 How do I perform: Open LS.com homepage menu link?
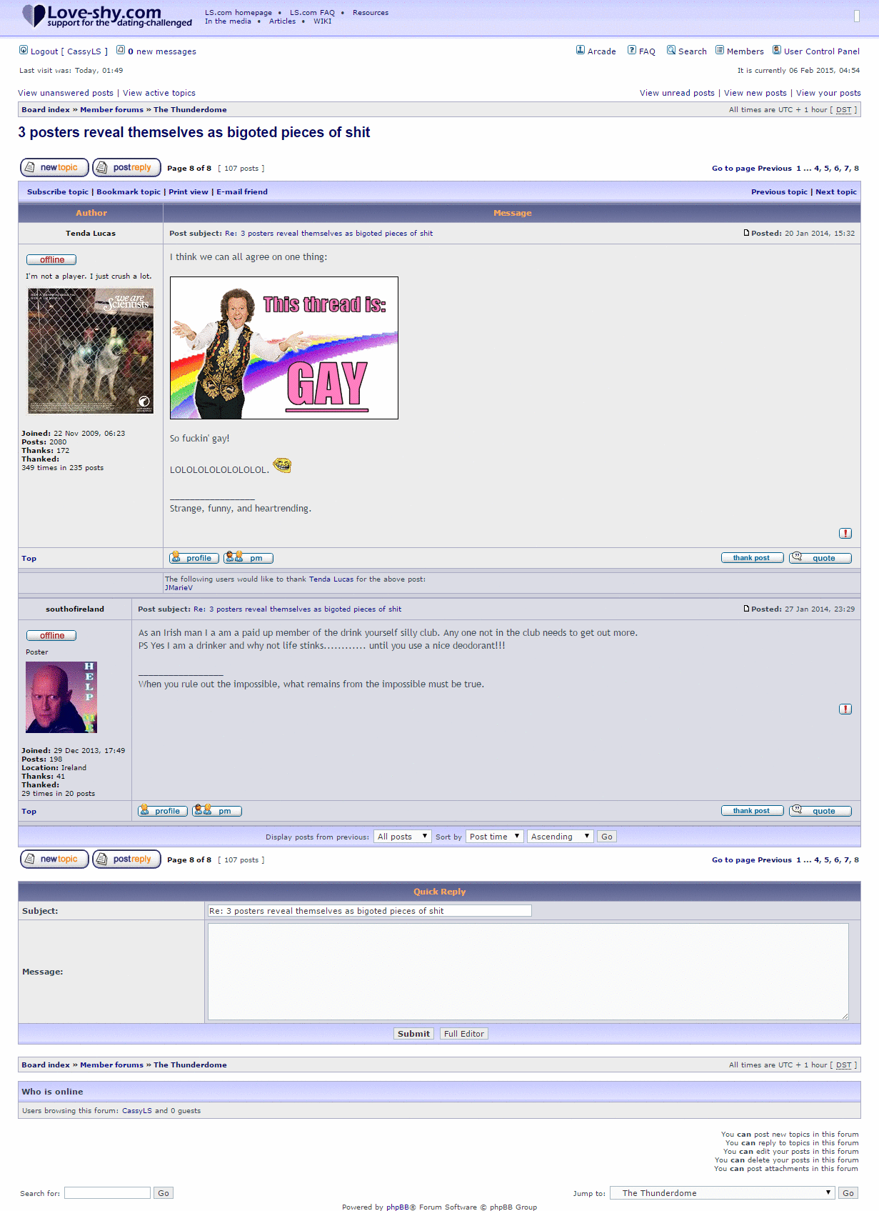click(x=238, y=13)
